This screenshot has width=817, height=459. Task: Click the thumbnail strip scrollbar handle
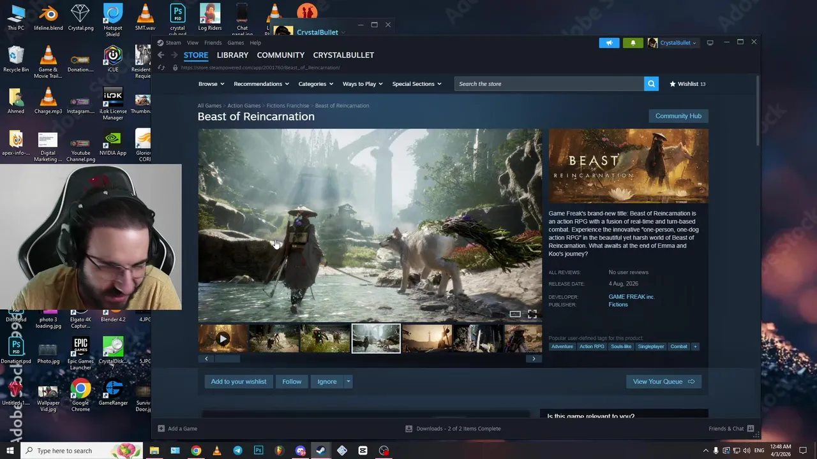point(228,358)
